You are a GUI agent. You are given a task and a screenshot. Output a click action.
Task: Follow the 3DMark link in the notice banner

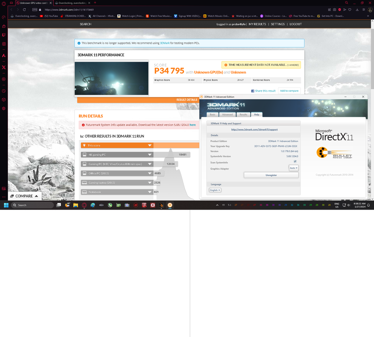point(164,43)
